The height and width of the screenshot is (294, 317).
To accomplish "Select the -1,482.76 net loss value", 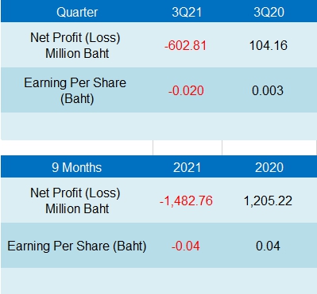I will click(186, 200).
